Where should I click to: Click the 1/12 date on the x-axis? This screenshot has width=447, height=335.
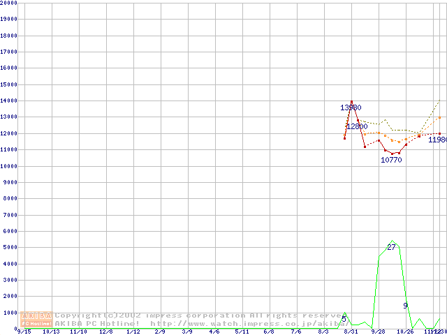[x=132, y=332]
